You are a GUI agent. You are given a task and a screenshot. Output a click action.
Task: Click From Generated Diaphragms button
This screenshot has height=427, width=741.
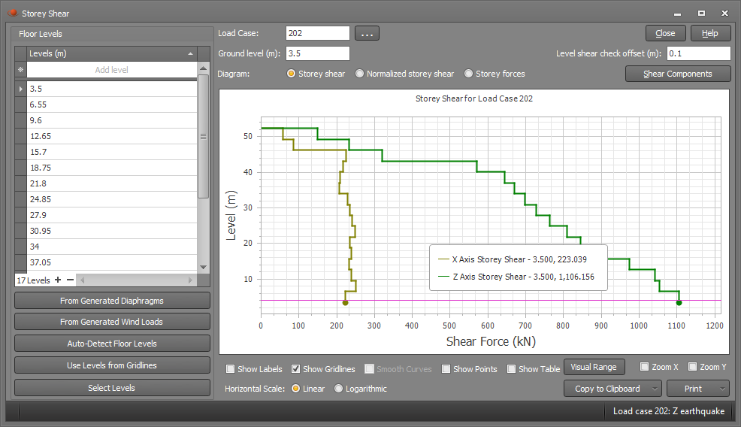(112, 301)
